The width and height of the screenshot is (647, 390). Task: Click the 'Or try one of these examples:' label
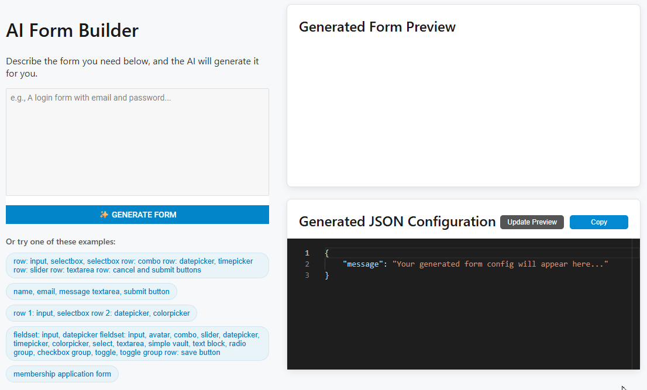61,241
